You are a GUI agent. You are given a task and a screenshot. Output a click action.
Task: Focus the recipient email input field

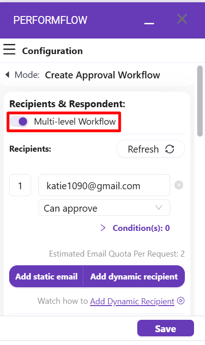104,185
